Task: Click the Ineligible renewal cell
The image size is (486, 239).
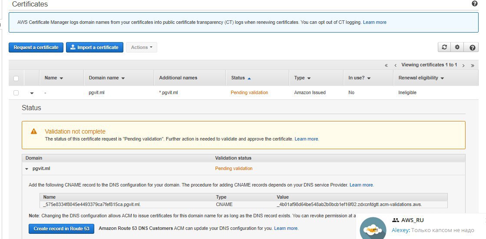Action: [x=407, y=92]
